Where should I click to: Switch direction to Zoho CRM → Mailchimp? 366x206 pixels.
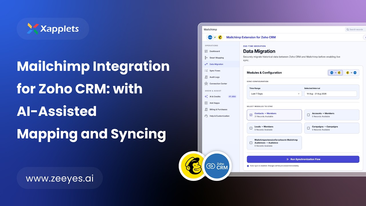coord(335,73)
